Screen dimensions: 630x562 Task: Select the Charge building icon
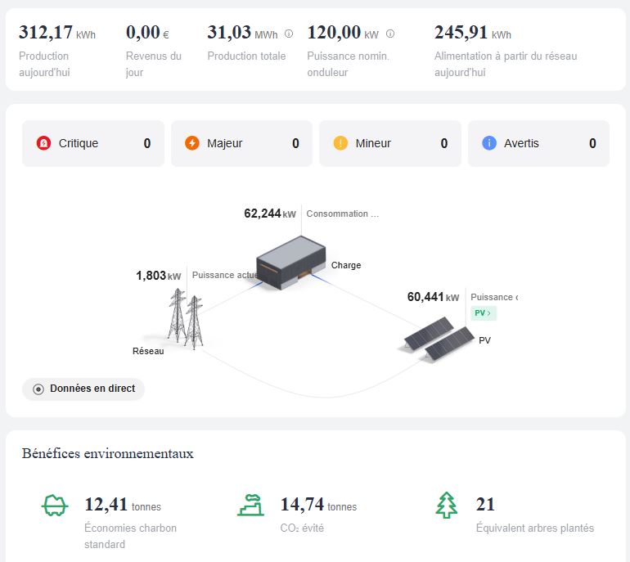[x=291, y=263]
